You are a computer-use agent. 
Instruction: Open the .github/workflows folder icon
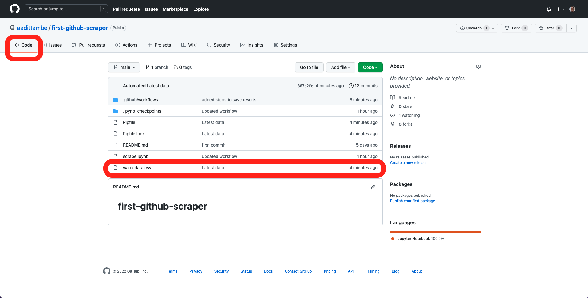point(116,100)
